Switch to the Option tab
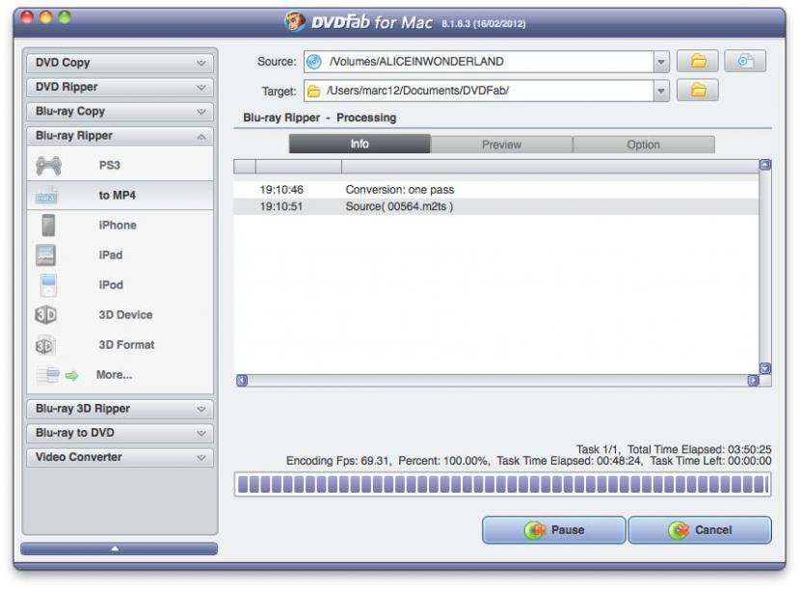The width and height of the screenshot is (800, 589). click(x=643, y=145)
